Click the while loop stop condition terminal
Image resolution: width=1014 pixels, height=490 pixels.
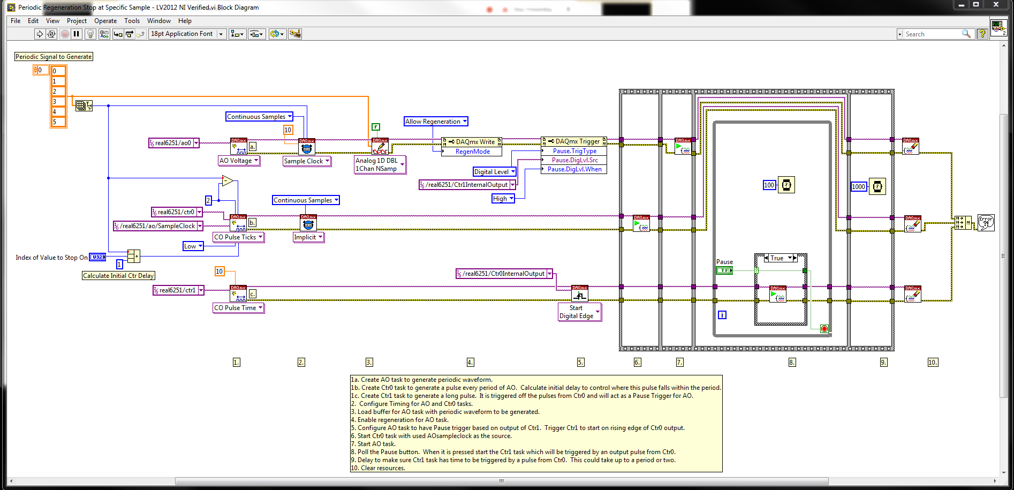point(824,329)
